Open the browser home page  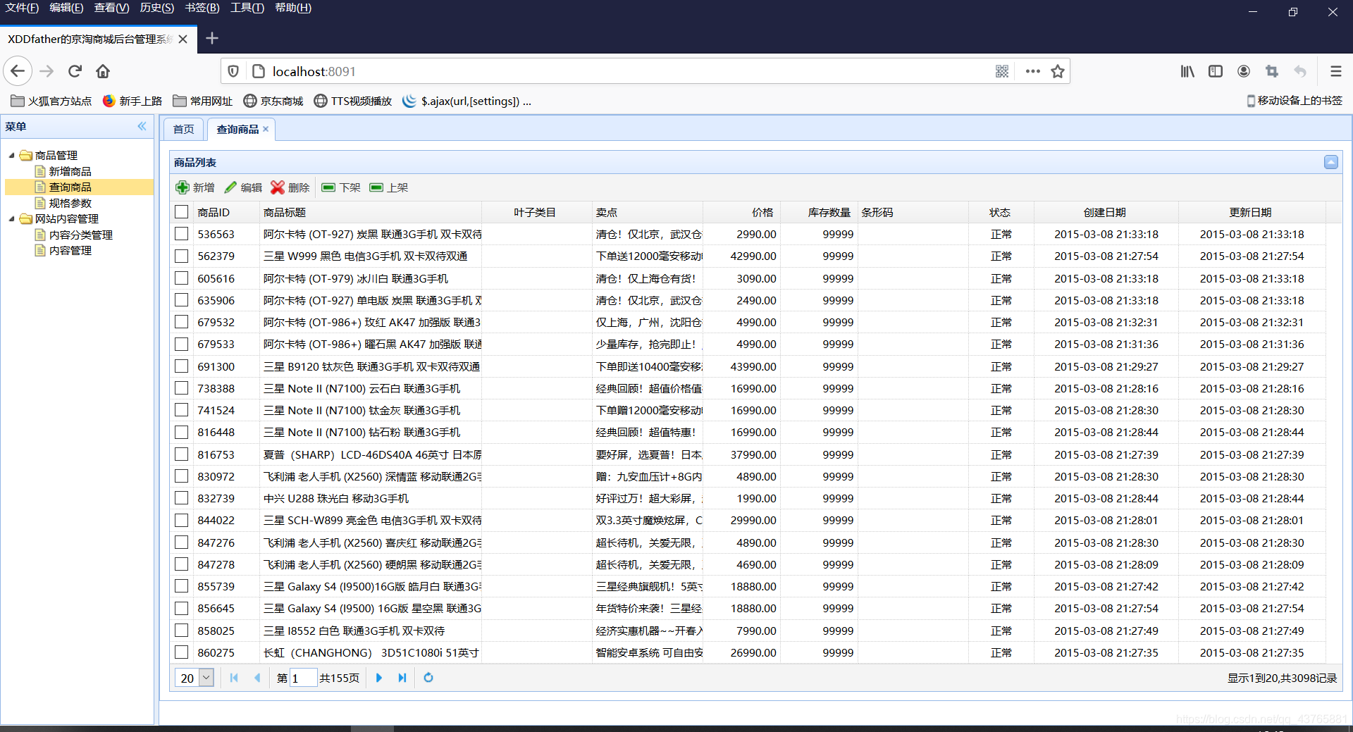pyautogui.click(x=103, y=71)
